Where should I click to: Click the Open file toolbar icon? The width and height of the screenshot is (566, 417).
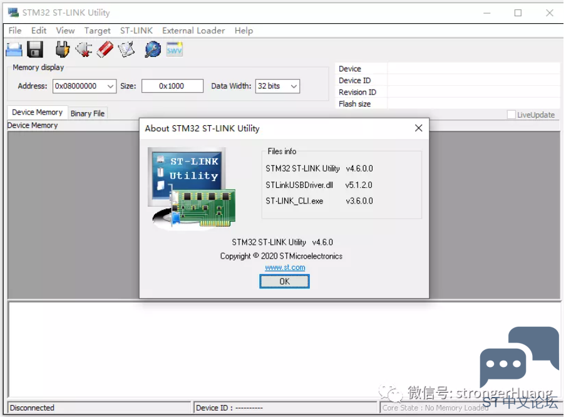coord(14,49)
